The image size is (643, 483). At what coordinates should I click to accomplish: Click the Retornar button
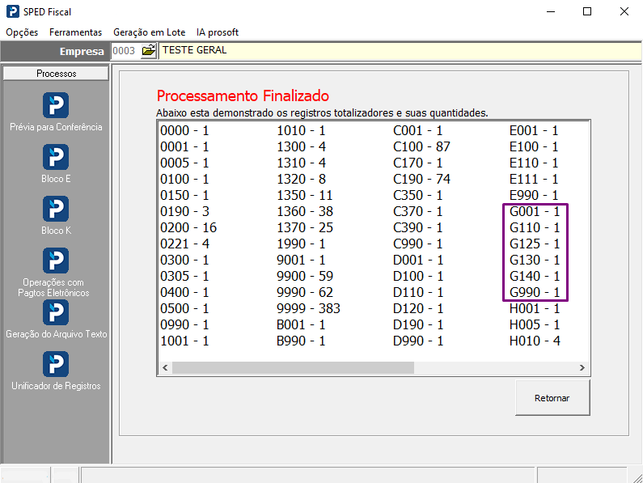(x=552, y=397)
